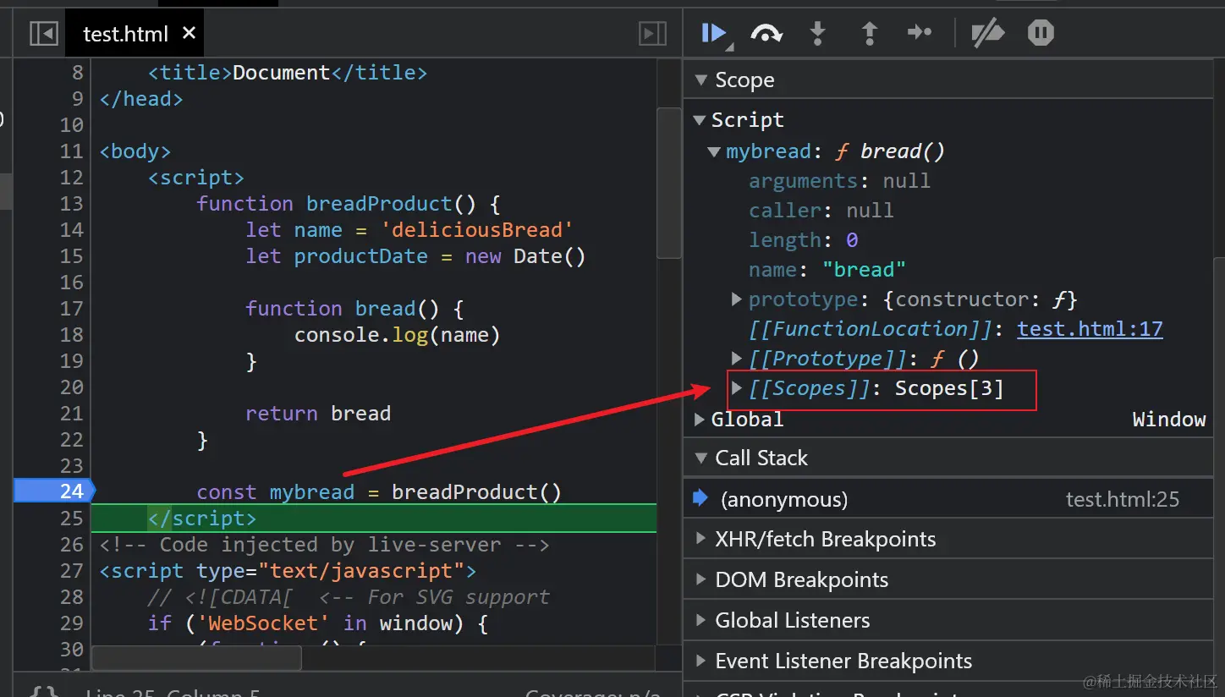Click the Step icon in debugger toolbar
Screen dimensions: 1225x697
pos(920,33)
